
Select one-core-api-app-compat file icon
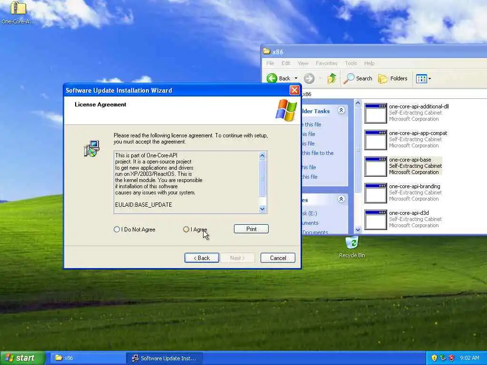tap(376, 140)
